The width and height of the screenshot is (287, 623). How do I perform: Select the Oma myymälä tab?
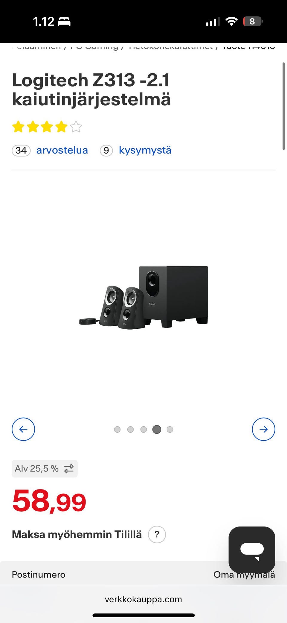tap(244, 575)
